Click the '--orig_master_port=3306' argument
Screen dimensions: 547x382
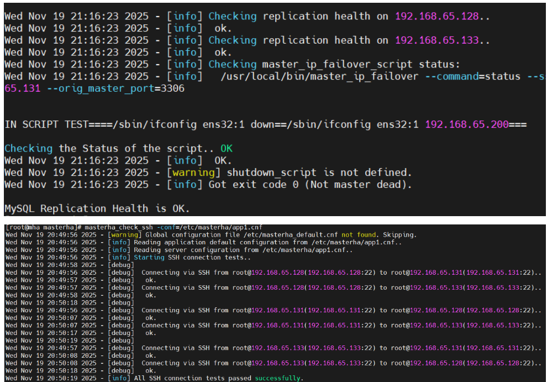[x=115, y=88]
